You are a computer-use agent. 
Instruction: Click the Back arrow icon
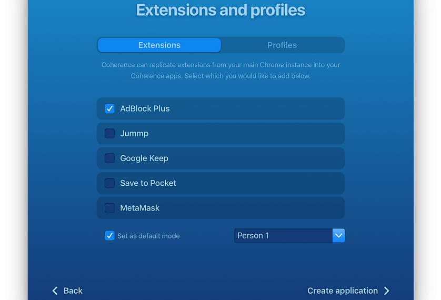55,291
